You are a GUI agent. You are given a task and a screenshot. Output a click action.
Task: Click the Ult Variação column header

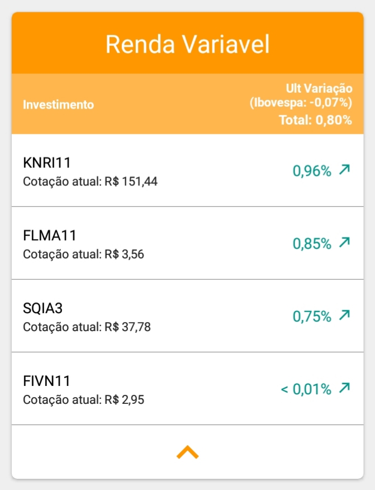pos(319,88)
